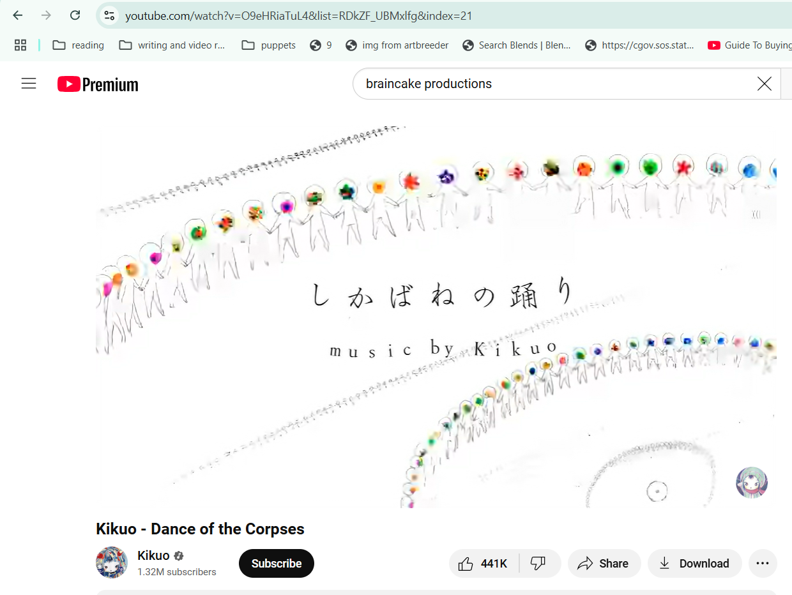This screenshot has width=792, height=595.
Task: Click the 1.32M subscribers text
Action: tap(177, 572)
